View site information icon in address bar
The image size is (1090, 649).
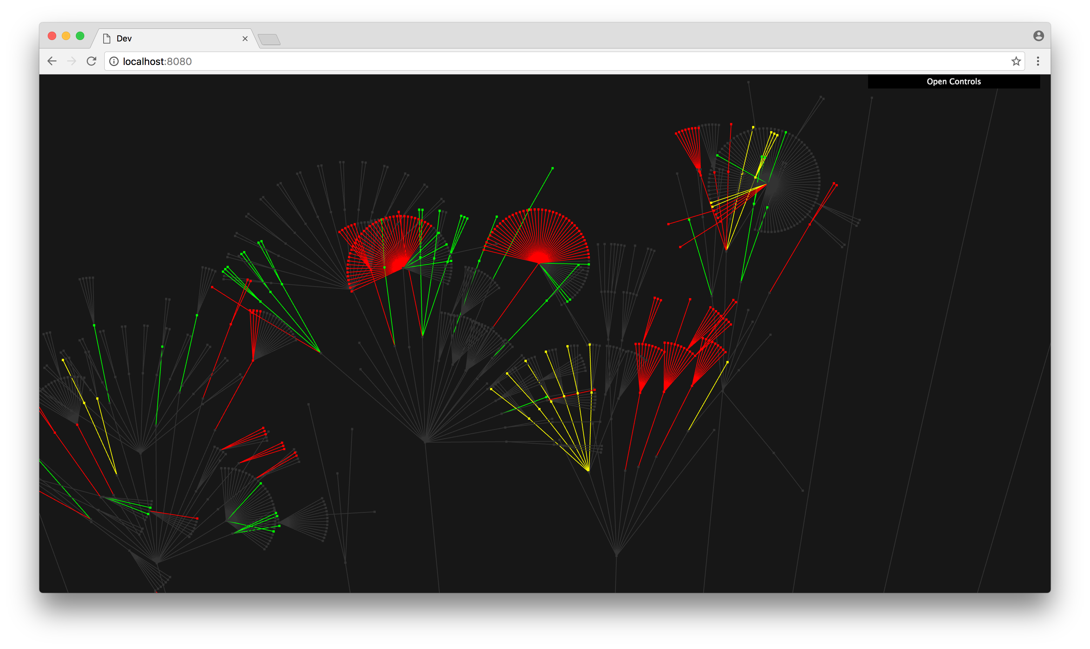click(x=114, y=61)
